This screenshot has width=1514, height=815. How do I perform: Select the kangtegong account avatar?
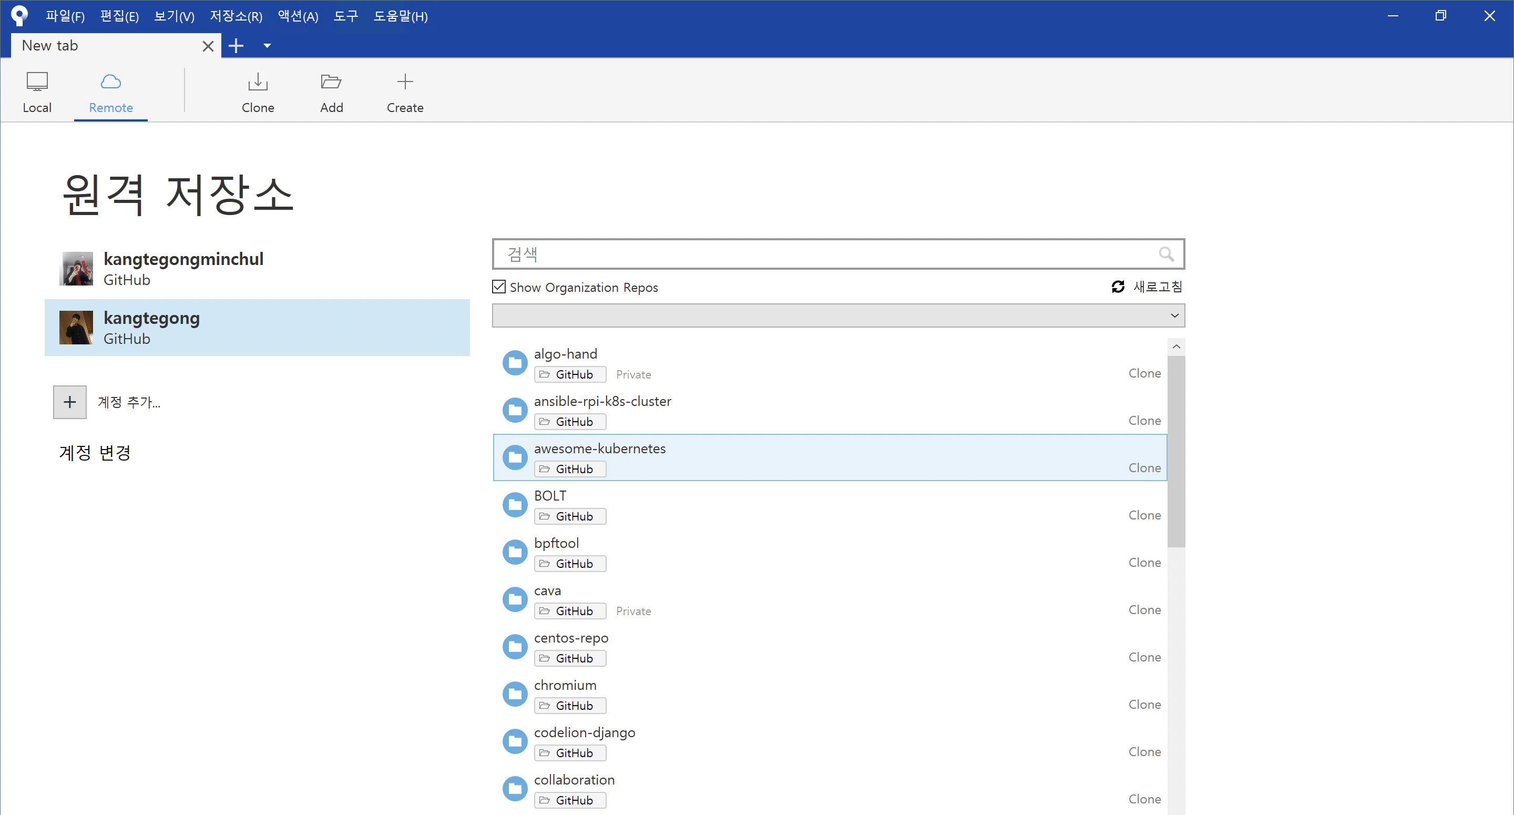point(76,328)
